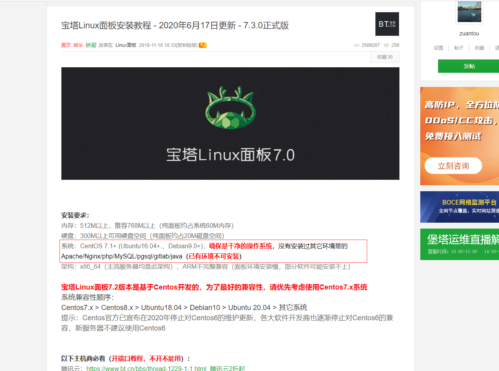
Task: Click the 宝塔Linux面板7.0 banner image
Action: coord(230,124)
